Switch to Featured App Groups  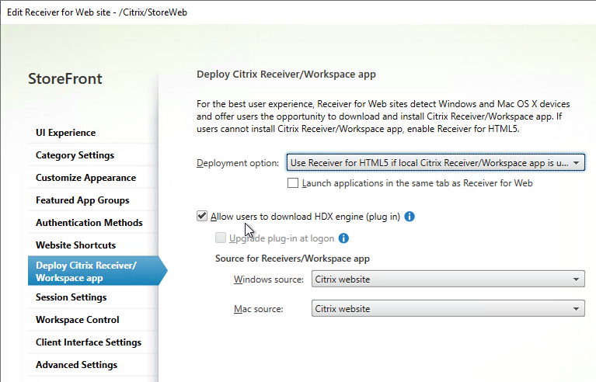pyautogui.click(x=93, y=200)
